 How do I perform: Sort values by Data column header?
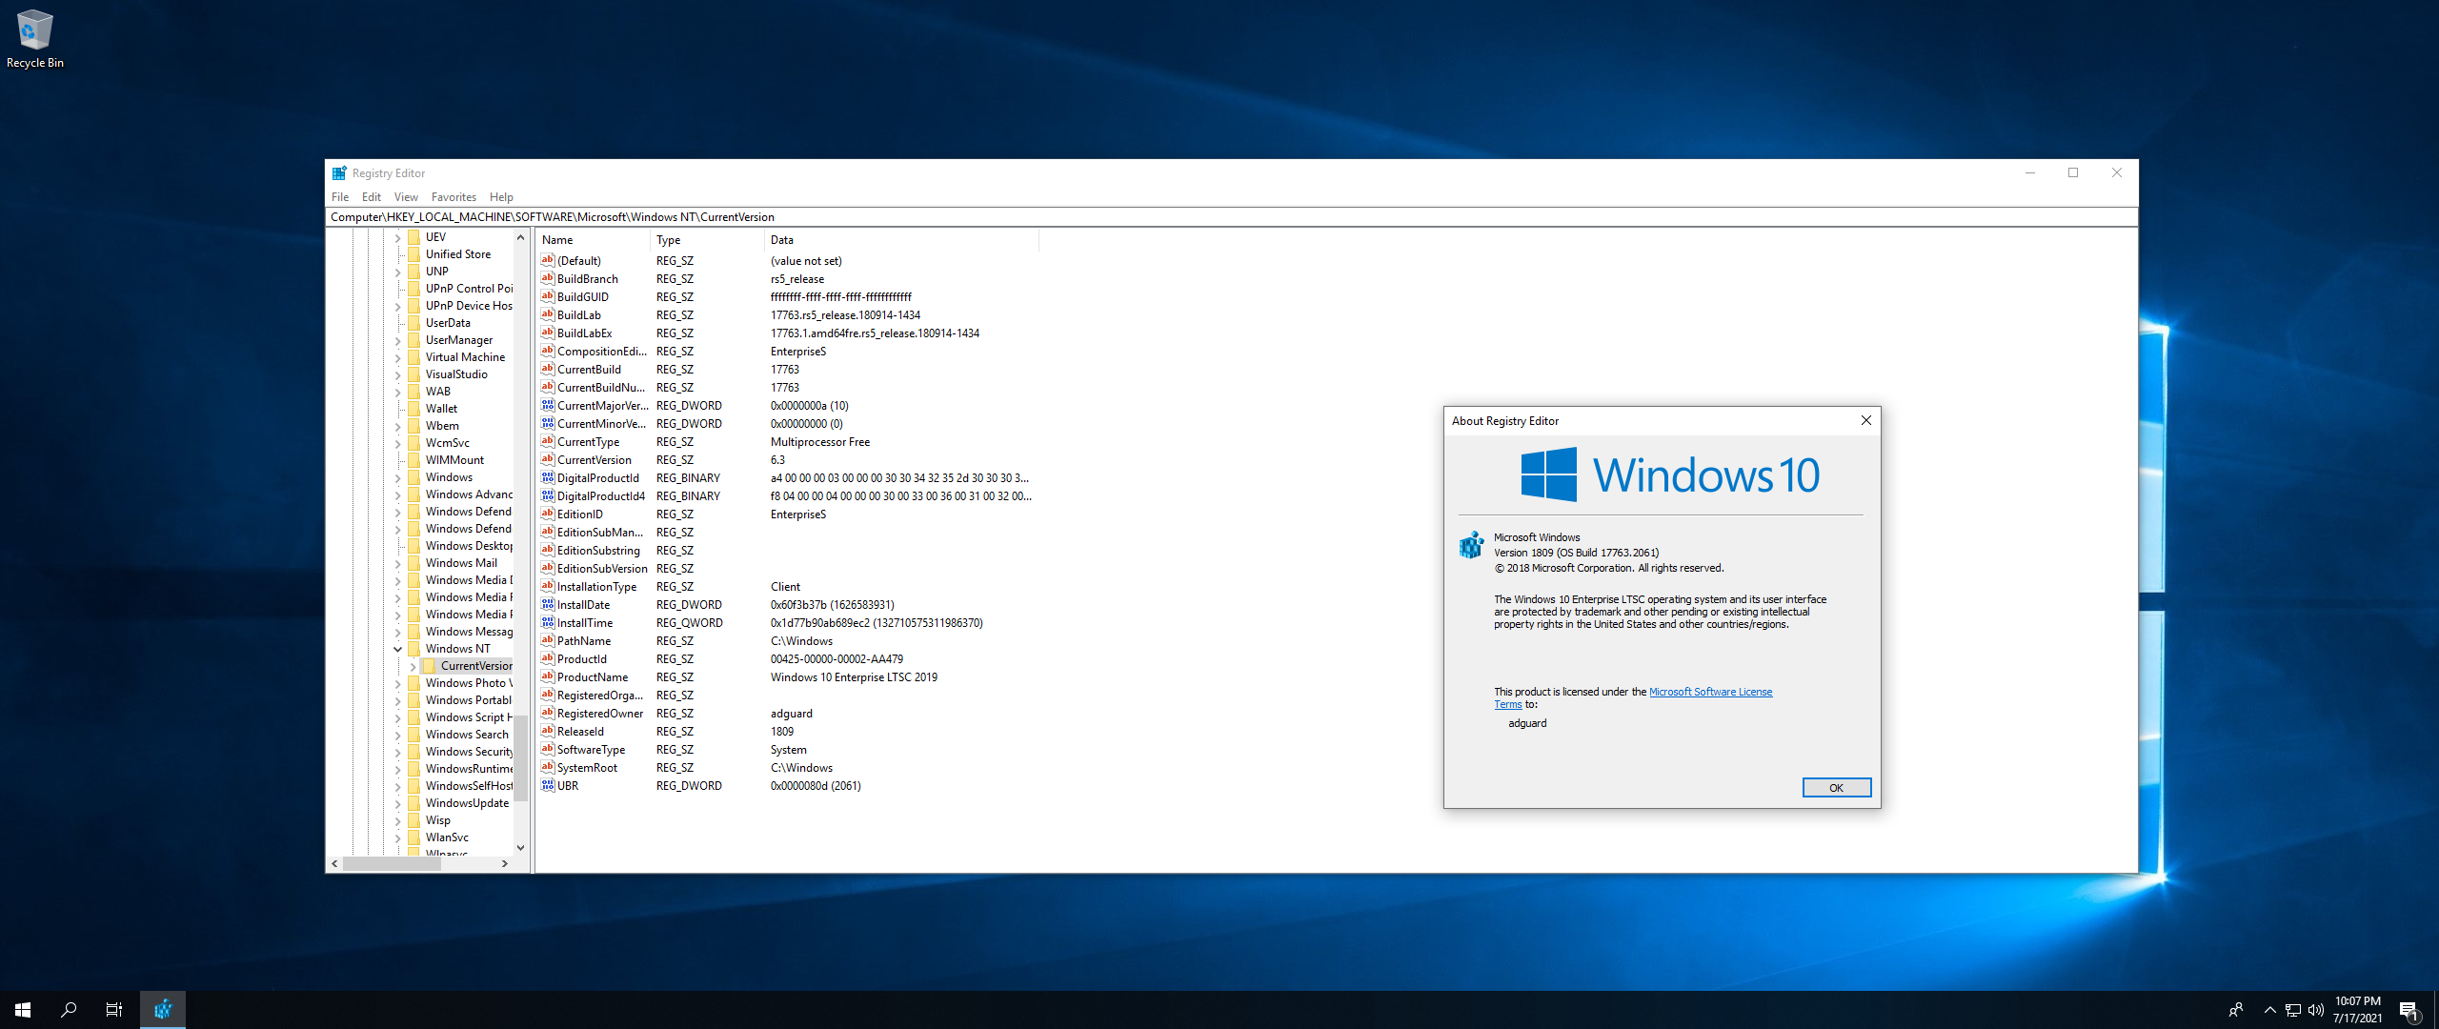point(901,240)
